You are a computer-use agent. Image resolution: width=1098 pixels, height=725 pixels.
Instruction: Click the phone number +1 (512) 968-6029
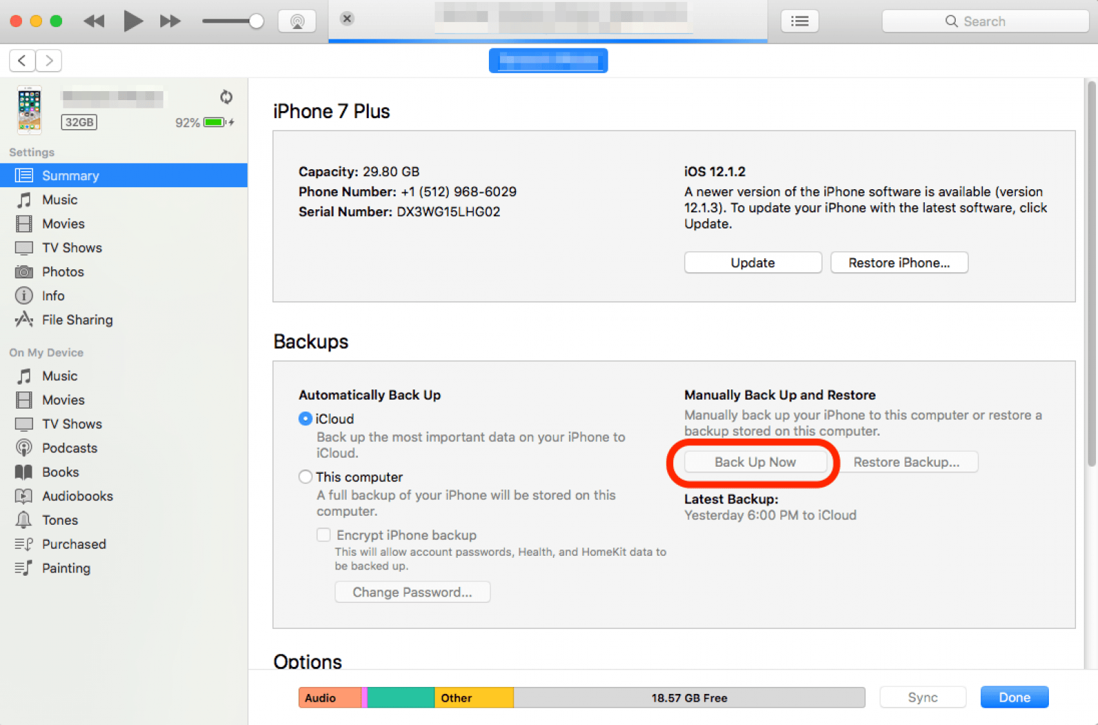(x=459, y=192)
